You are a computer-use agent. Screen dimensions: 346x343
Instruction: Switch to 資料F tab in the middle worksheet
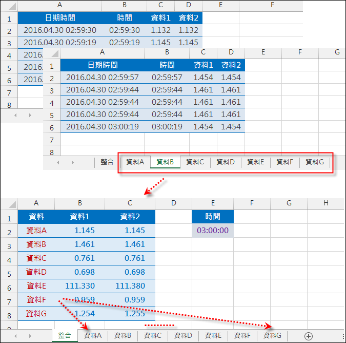285,162
